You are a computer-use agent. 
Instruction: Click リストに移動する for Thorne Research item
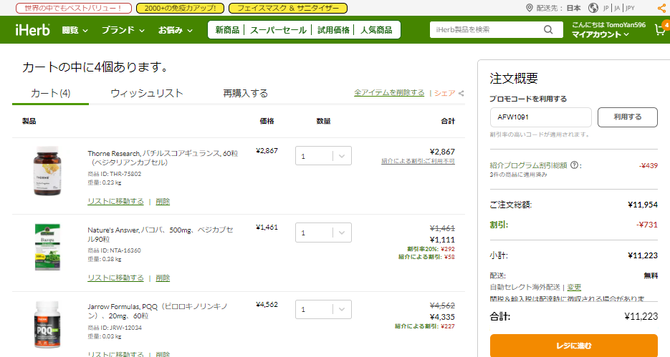coord(115,201)
